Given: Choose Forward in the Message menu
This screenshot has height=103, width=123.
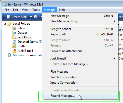Looking at the screenshot, I should [80, 45].
